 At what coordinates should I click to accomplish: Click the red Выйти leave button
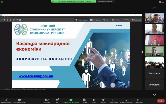(x=161, y=101)
